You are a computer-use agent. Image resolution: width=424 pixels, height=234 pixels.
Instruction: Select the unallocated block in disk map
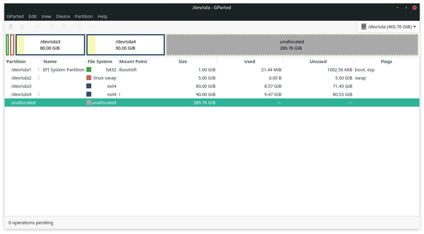click(x=292, y=45)
